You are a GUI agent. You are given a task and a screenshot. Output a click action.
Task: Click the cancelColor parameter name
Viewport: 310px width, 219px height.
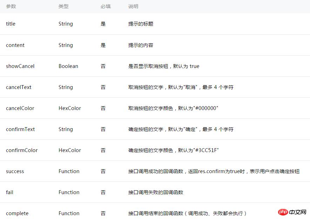click(20, 108)
